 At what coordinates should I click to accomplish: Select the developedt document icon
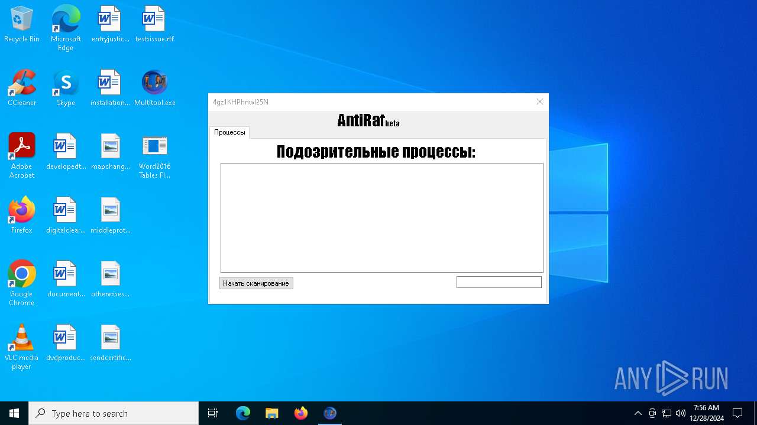66,152
